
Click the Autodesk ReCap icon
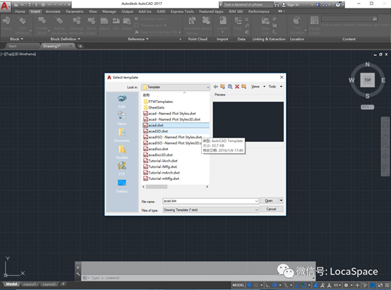(192, 20)
